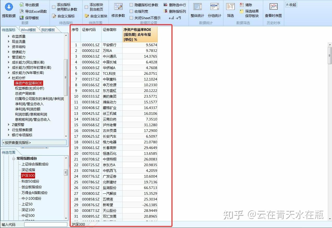The height and width of the screenshot is (228, 332).
Task: Enable 添加板块到当前页 checkbox
Action: (x=87, y=7)
